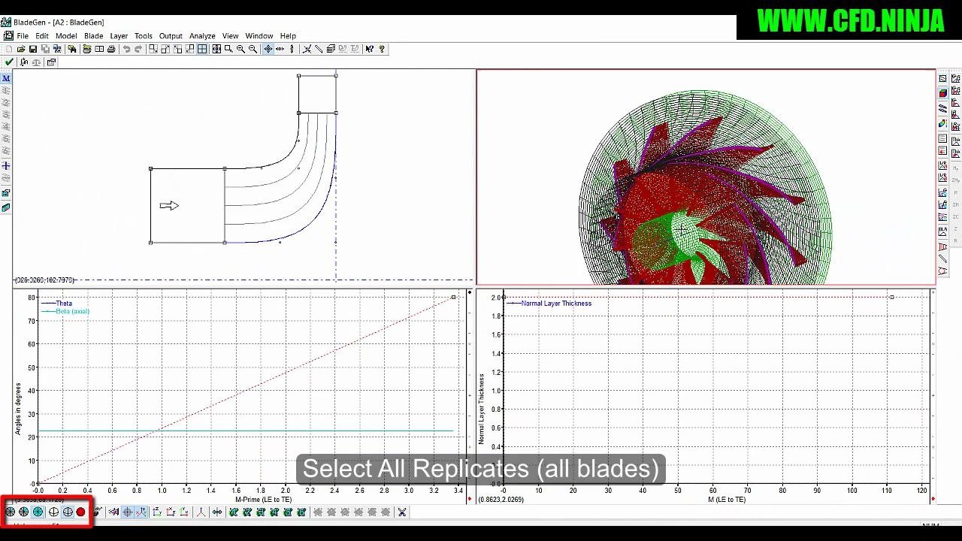Open the Zoom tool in the top toolbar
Image resolution: width=962 pixels, height=541 pixels.
[228, 49]
